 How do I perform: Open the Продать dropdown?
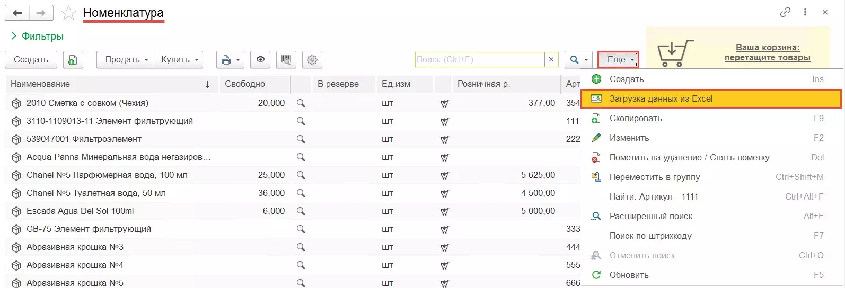click(x=125, y=60)
